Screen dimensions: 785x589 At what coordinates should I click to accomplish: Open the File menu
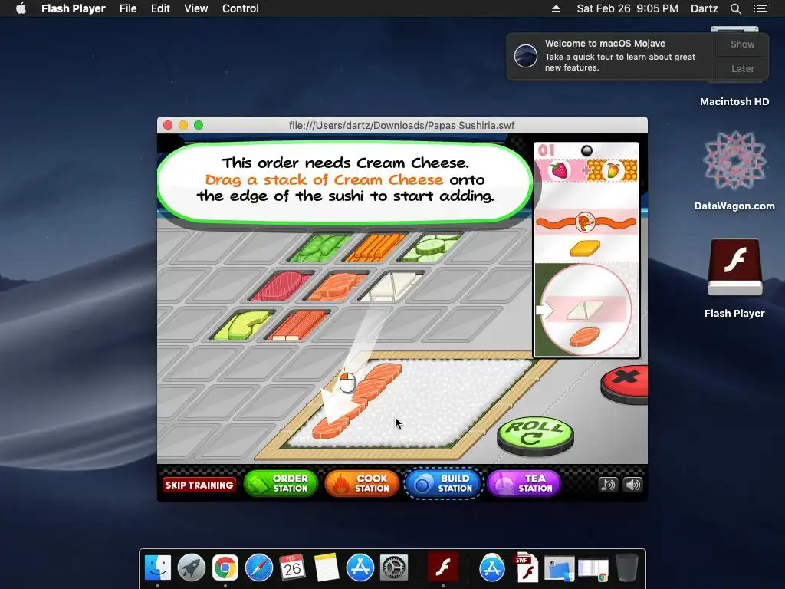(x=128, y=8)
